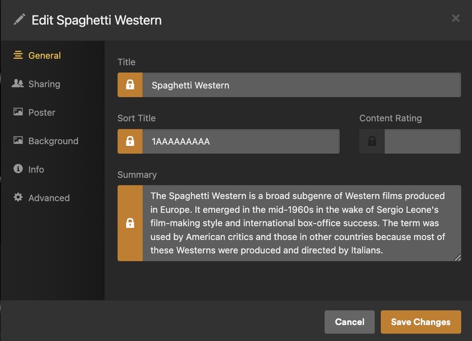This screenshot has width=472, height=341.
Task: Close the Edit Spaghetti Western dialog
Action: (x=456, y=18)
